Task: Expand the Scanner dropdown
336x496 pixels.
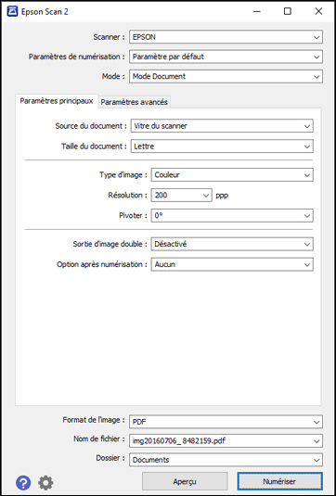Action: coord(226,37)
